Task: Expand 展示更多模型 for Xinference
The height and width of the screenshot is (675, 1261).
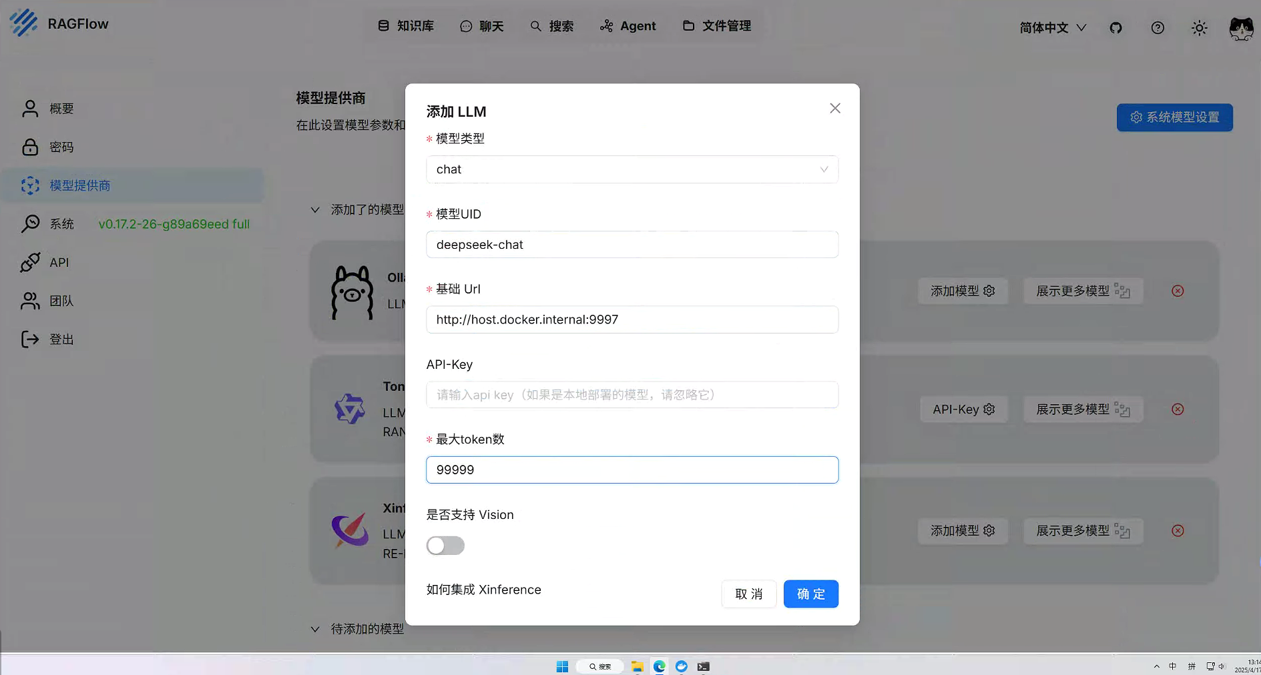Action: pos(1083,530)
